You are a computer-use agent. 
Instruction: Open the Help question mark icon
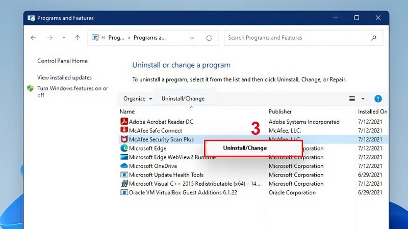pos(378,99)
